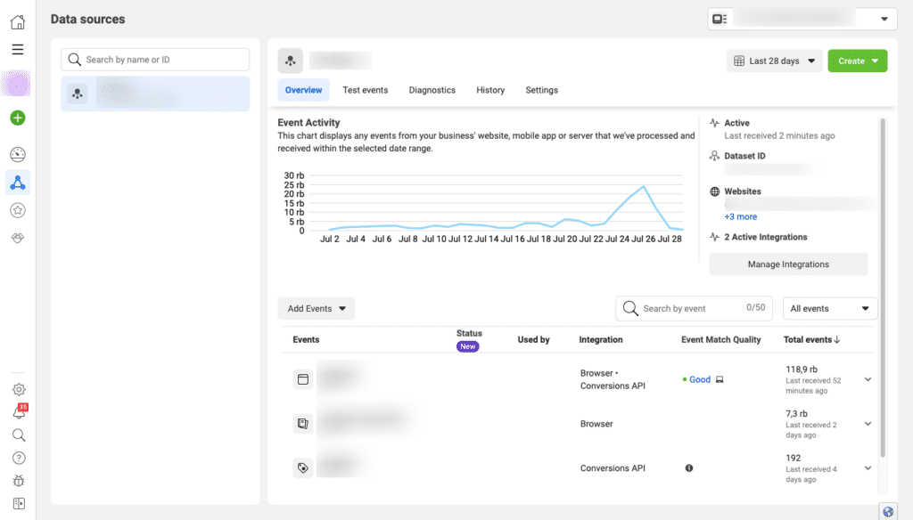The image size is (913, 520).
Task: Click the Search by name or ID field
Action: pyautogui.click(x=155, y=60)
